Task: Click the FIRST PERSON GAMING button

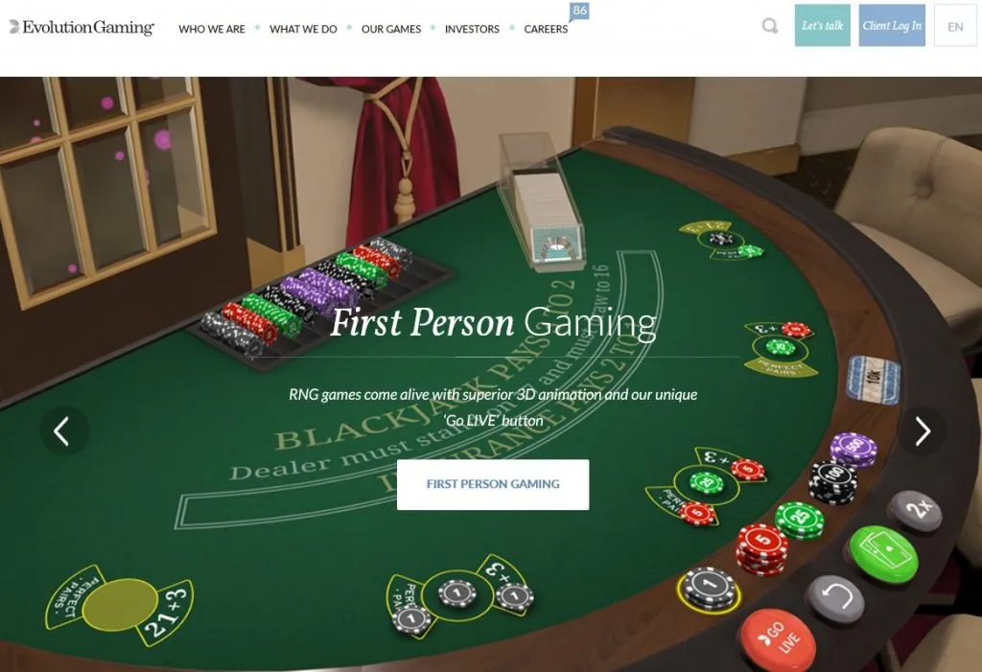Action: point(493,484)
